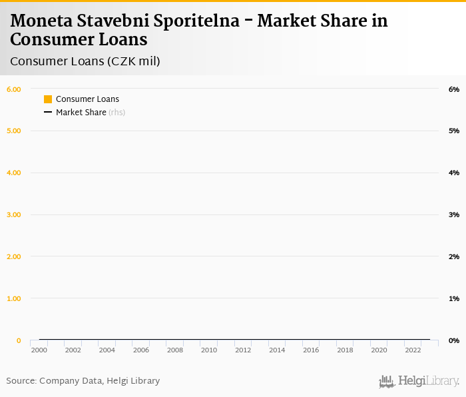Screen dimensions: 466x397
Task: Toggle the Market Share (rhs) legend label
Action: point(91,113)
